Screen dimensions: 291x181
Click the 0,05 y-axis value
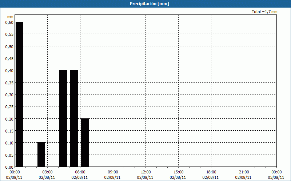coord(9,155)
